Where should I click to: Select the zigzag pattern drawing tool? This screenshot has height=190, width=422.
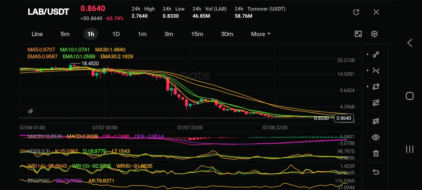tap(376, 70)
